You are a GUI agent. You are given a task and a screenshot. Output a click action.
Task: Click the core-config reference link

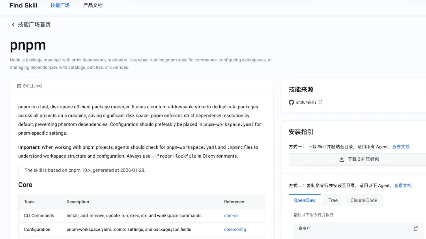(x=235, y=229)
